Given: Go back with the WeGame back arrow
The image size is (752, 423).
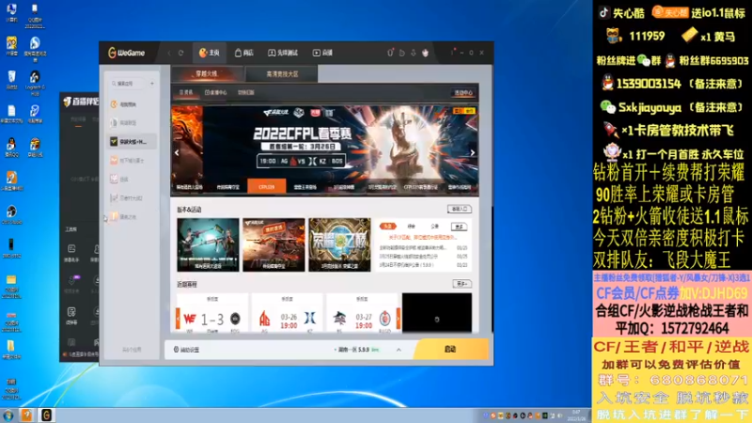Looking at the screenshot, I should tap(169, 53).
